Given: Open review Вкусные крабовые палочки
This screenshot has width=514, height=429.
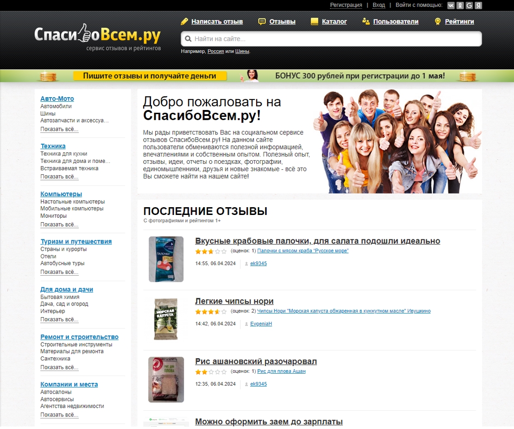Looking at the screenshot, I should click(317, 241).
